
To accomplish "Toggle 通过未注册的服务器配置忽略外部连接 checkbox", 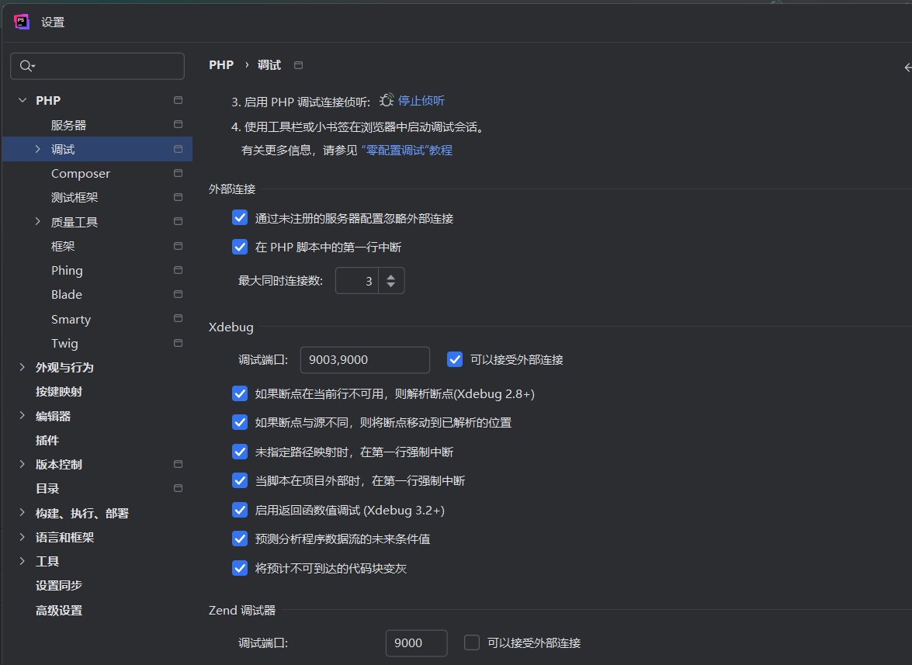I will pyautogui.click(x=240, y=217).
